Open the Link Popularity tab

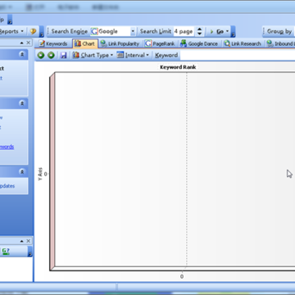[x=120, y=43]
